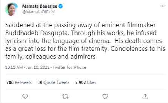Click the Jun 10, 2021 date
Screen dimensions: 168x103
38,67
